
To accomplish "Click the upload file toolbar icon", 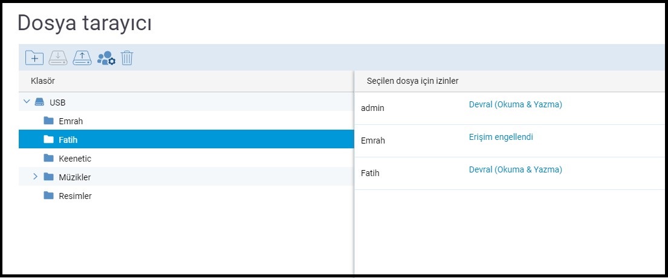I will click(82, 58).
